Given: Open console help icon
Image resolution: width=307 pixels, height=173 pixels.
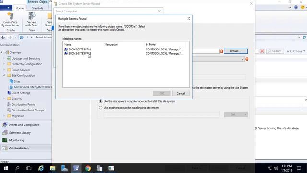Looking at the screenshot, I should pos(296,7).
